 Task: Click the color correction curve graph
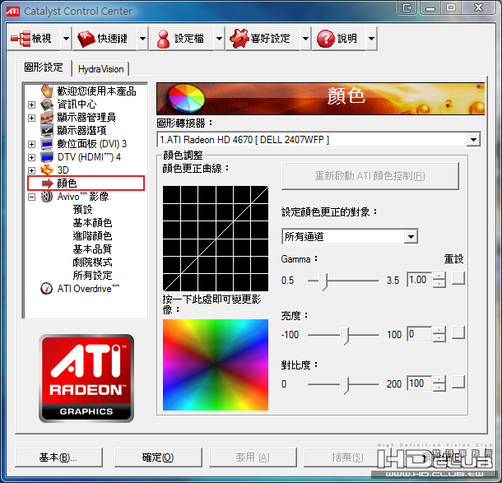[216, 239]
